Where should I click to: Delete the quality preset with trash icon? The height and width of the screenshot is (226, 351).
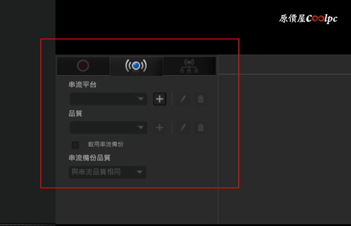pos(201,127)
